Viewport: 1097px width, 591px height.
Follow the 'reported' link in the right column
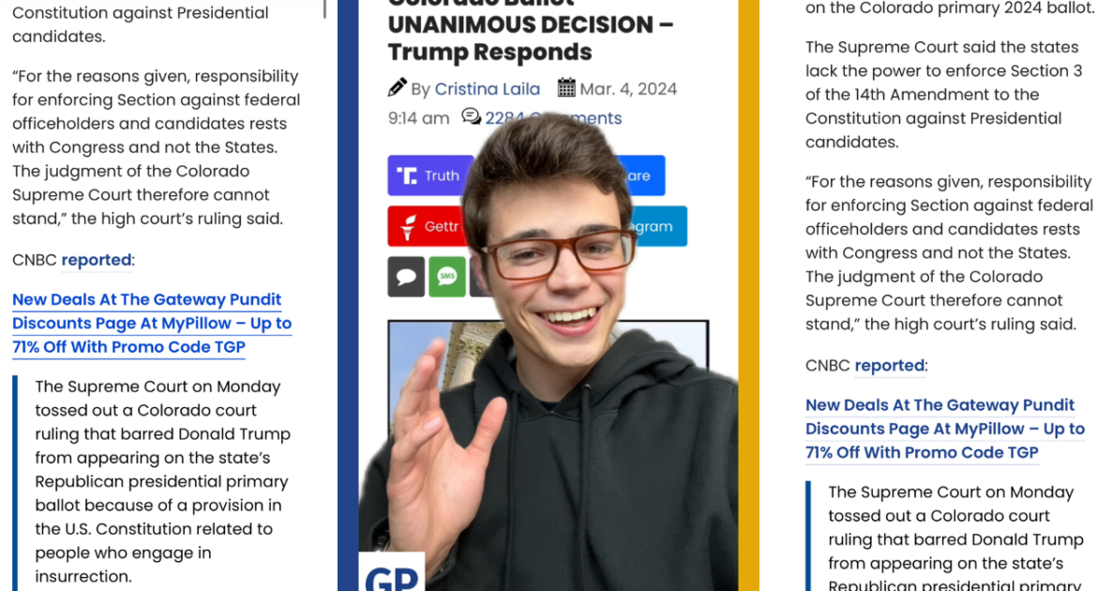coord(890,366)
